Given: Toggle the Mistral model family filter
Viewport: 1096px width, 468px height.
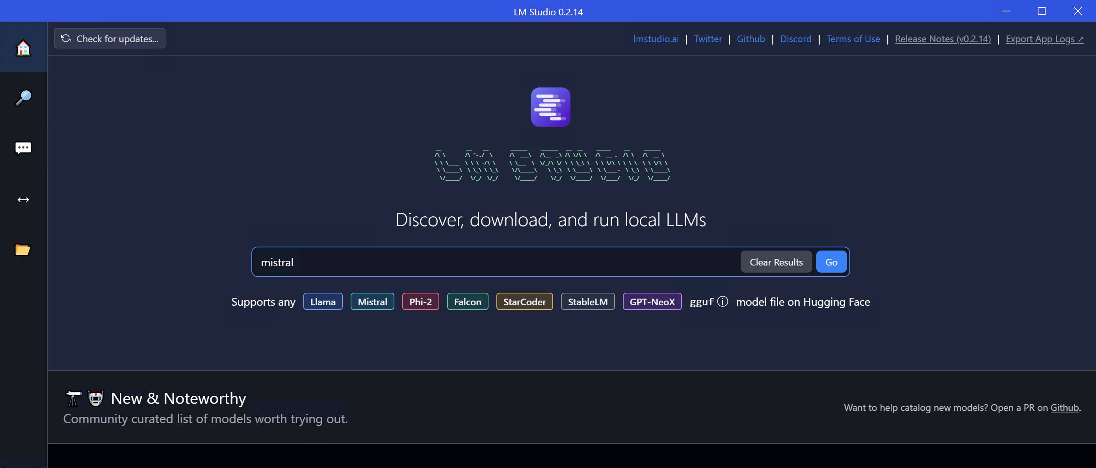Looking at the screenshot, I should pyautogui.click(x=372, y=302).
